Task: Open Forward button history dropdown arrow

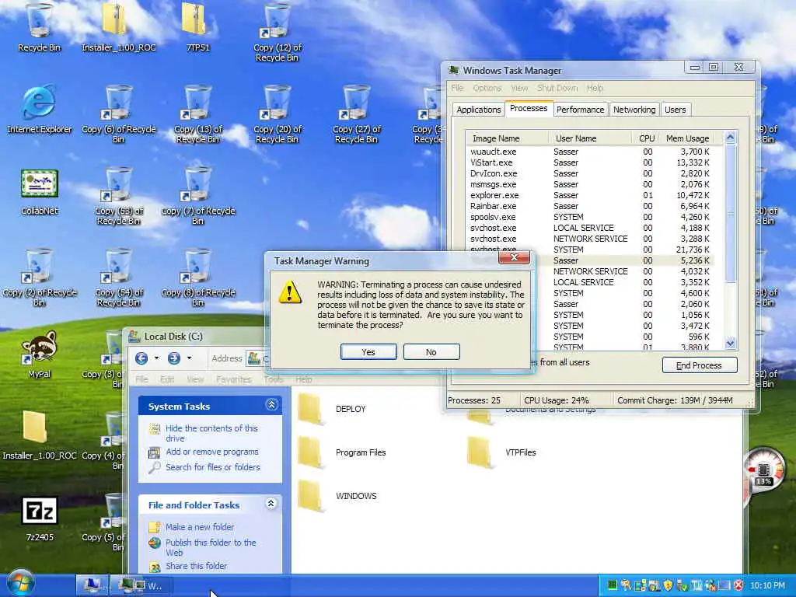Action: pos(189,358)
